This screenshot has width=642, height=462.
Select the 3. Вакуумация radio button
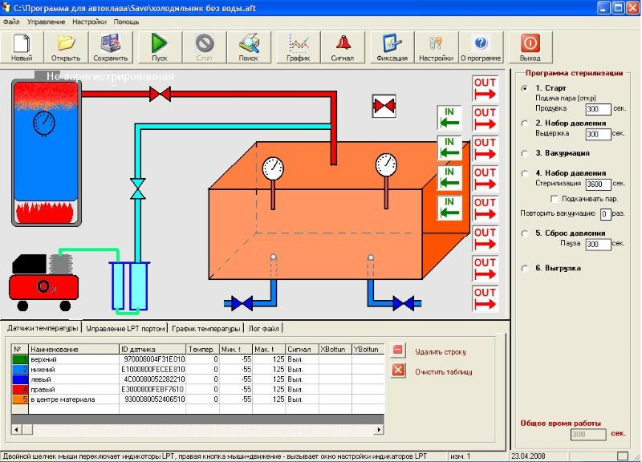click(525, 154)
